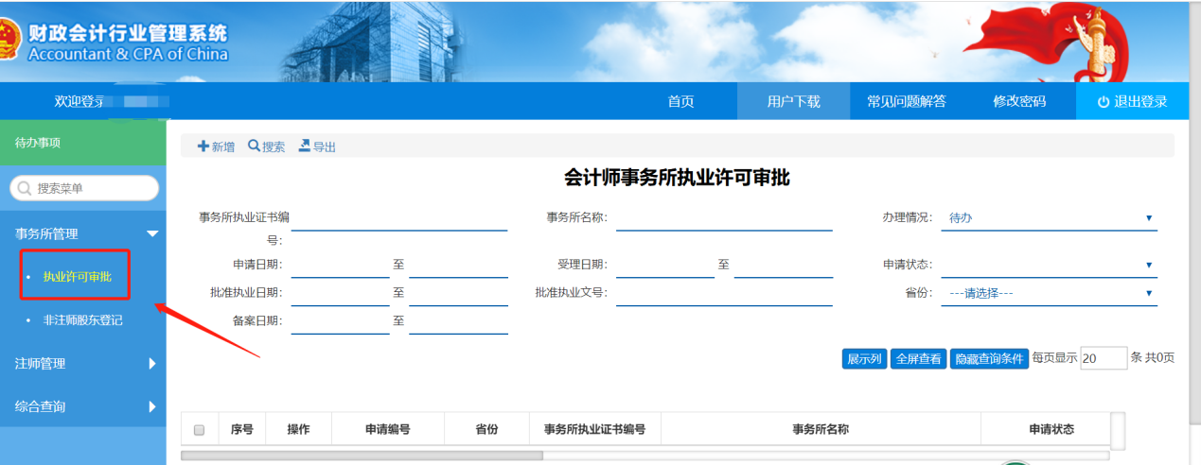This screenshot has width=1201, height=465.
Task: Click the 展示列 button
Action: coord(864,359)
